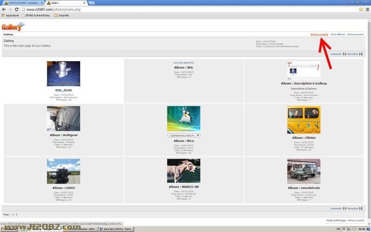Viewport: 371px width, 232px height.
Task: Reload the page with the refresh icon
Action: coord(17,9)
